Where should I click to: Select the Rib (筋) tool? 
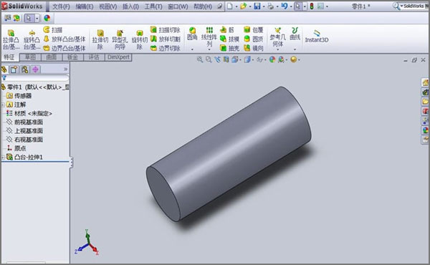[226, 29]
